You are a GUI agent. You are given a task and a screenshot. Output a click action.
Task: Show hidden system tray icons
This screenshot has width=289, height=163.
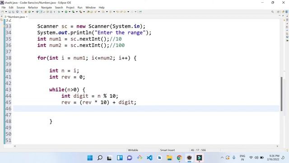click(222, 158)
